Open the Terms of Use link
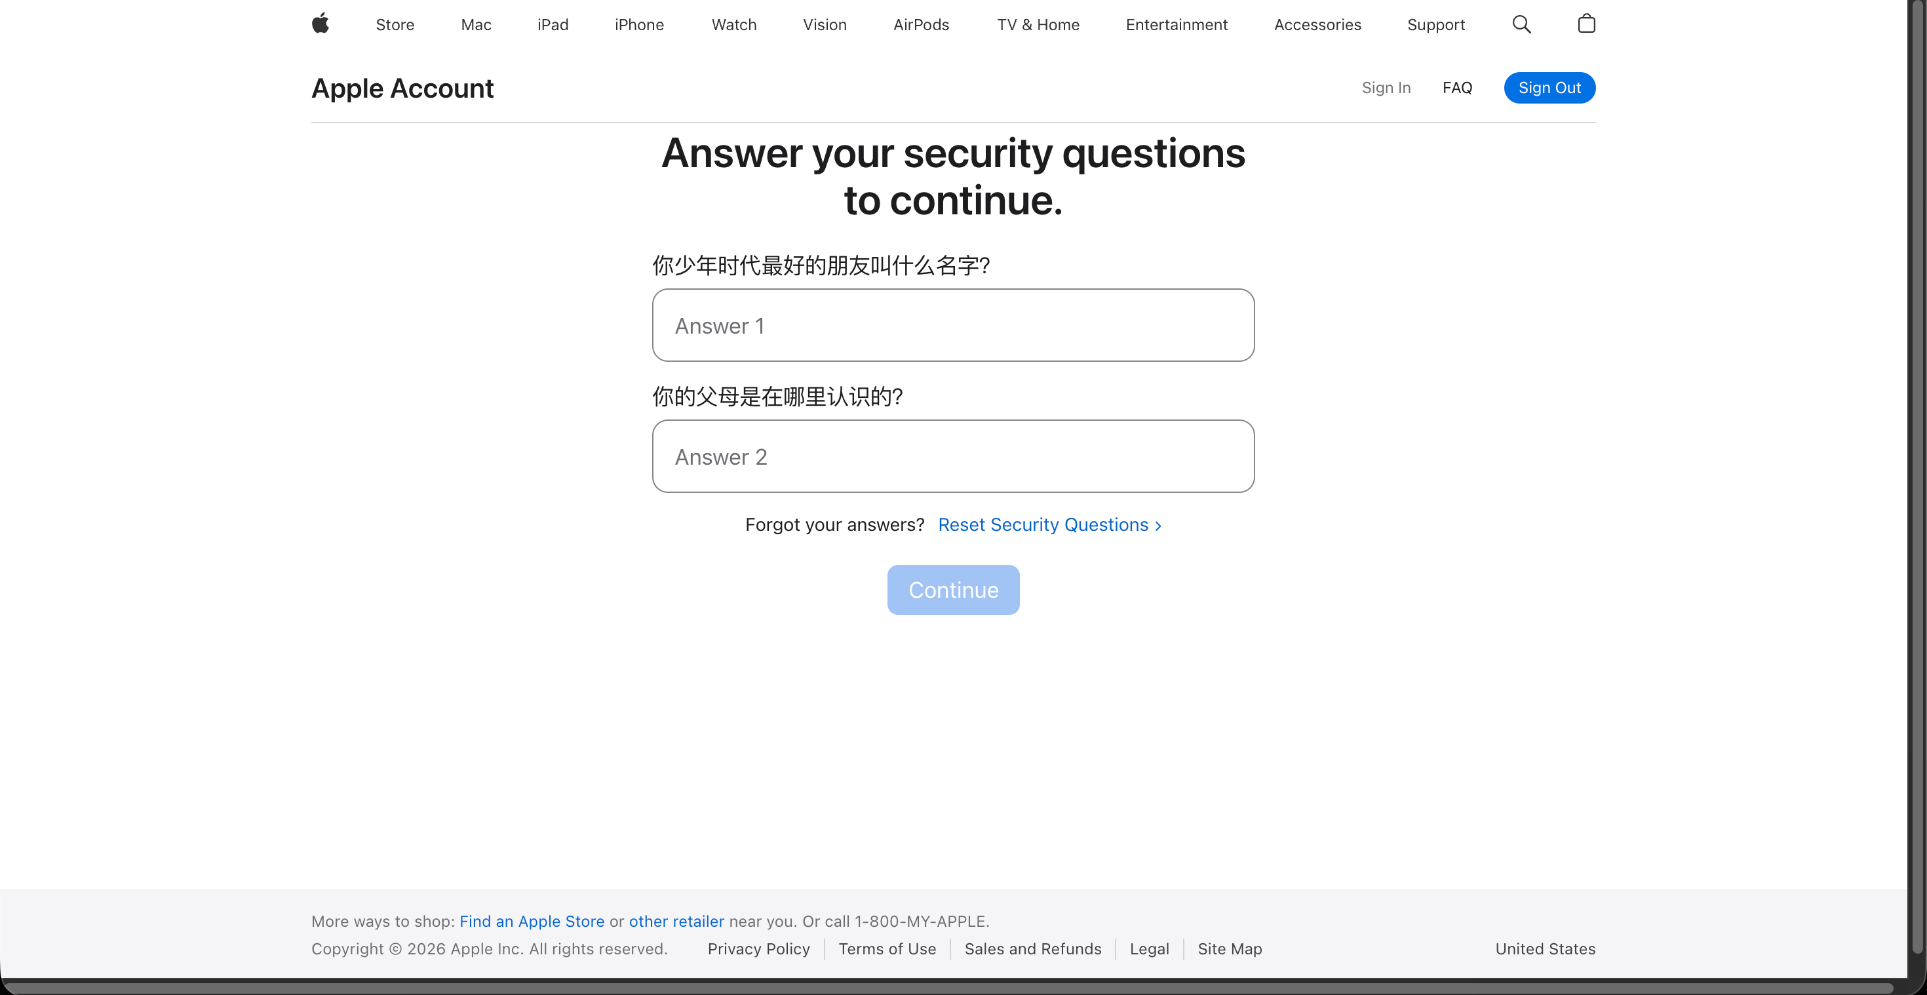1927x995 pixels. pyautogui.click(x=887, y=948)
